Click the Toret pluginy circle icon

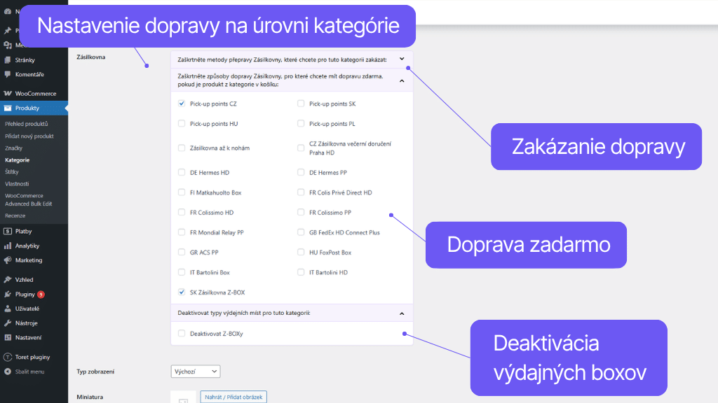(7, 357)
